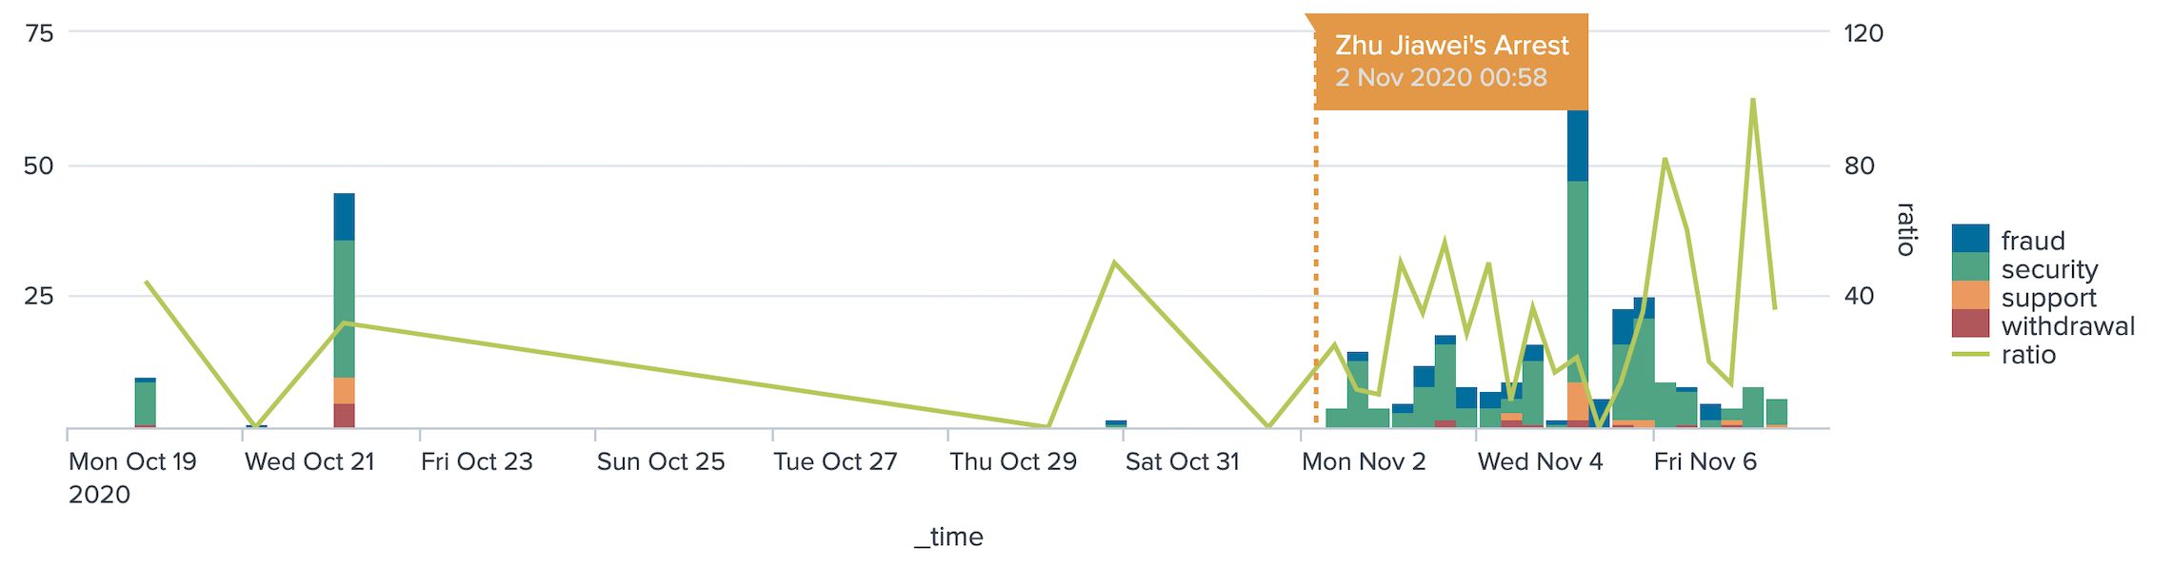Select the ratio legend label
The height and width of the screenshot is (567, 2173).
[x=2028, y=355]
